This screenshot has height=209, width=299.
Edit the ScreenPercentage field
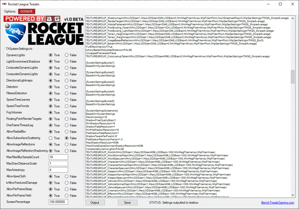pos(58,202)
